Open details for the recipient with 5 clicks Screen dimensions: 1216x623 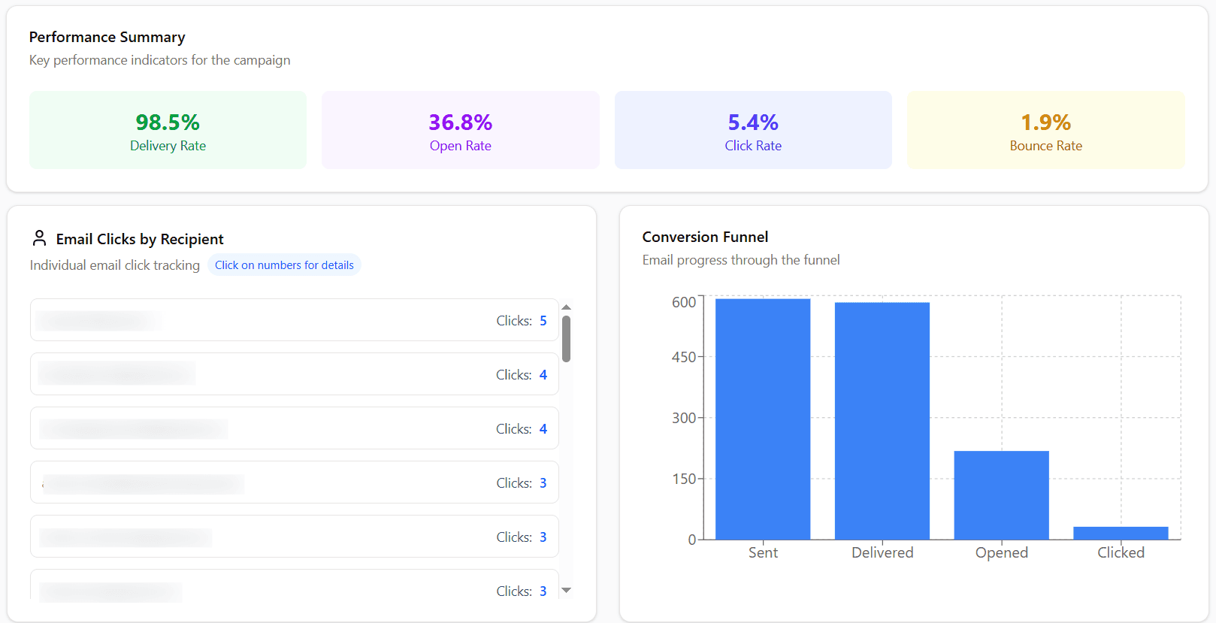pos(543,321)
